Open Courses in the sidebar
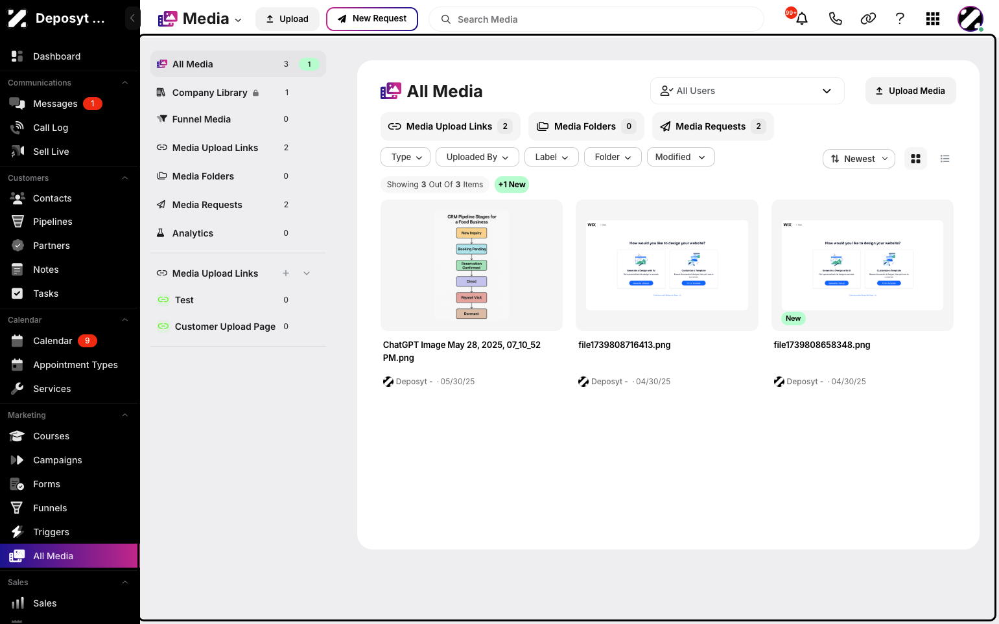 pyautogui.click(x=69, y=436)
